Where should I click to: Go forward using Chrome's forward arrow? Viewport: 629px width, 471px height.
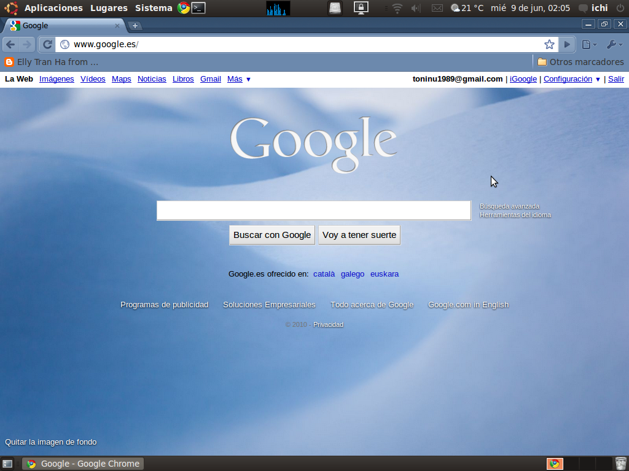[x=26, y=44]
